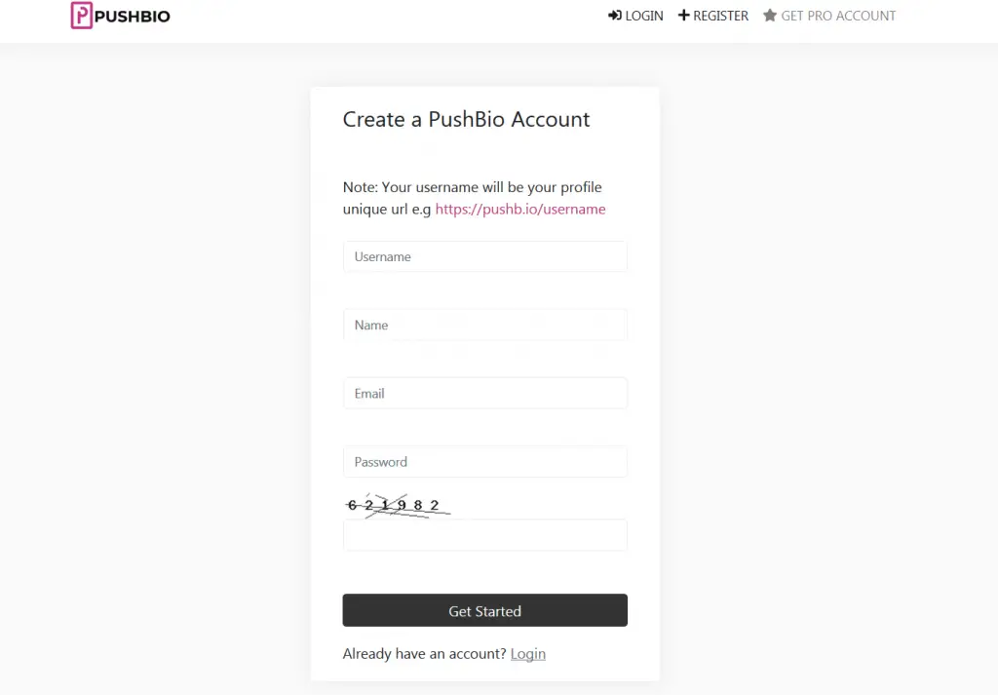Screen dimensions: 998x695
Task: Click the captcha image showing 621982
Action: (397, 504)
